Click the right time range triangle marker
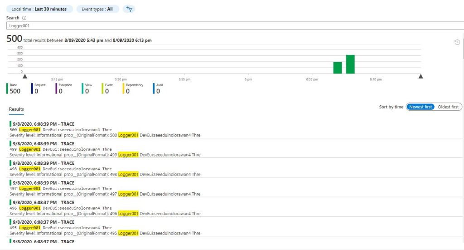This screenshot has width=464, height=250. coord(420,76)
